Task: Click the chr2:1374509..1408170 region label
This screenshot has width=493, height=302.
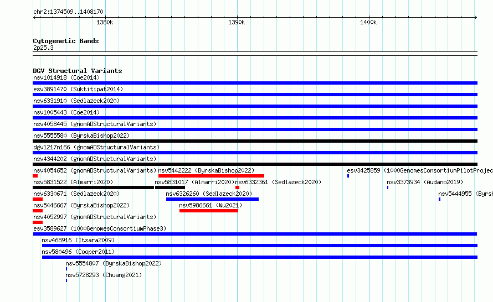Action: 68,12
